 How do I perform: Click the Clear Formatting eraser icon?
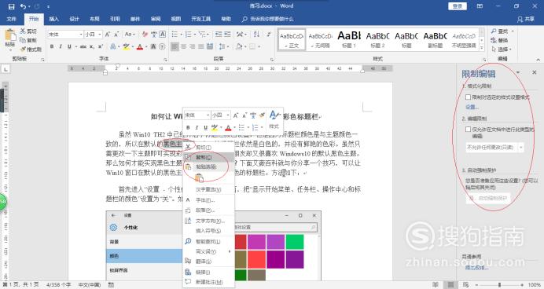pyautogui.click(x=145, y=35)
